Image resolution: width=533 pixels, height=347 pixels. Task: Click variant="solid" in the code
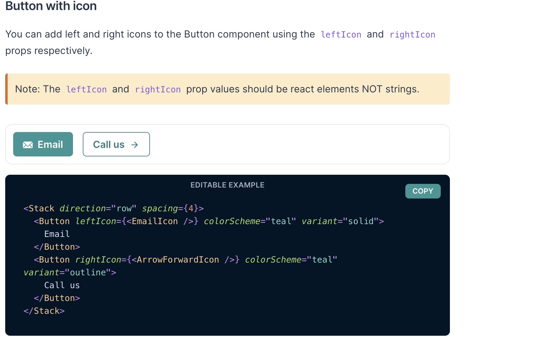(340, 221)
